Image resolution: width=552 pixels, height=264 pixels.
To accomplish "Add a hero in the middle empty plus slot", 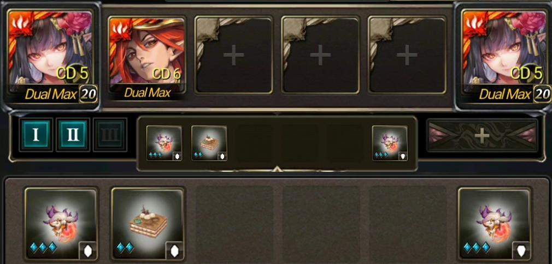I will [x=320, y=55].
